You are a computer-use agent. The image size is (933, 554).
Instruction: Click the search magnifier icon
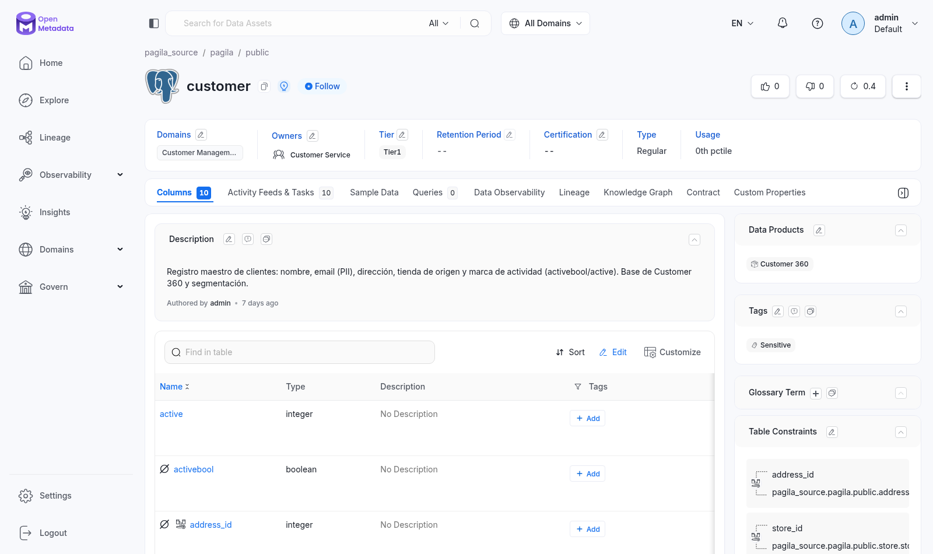pyautogui.click(x=475, y=23)
